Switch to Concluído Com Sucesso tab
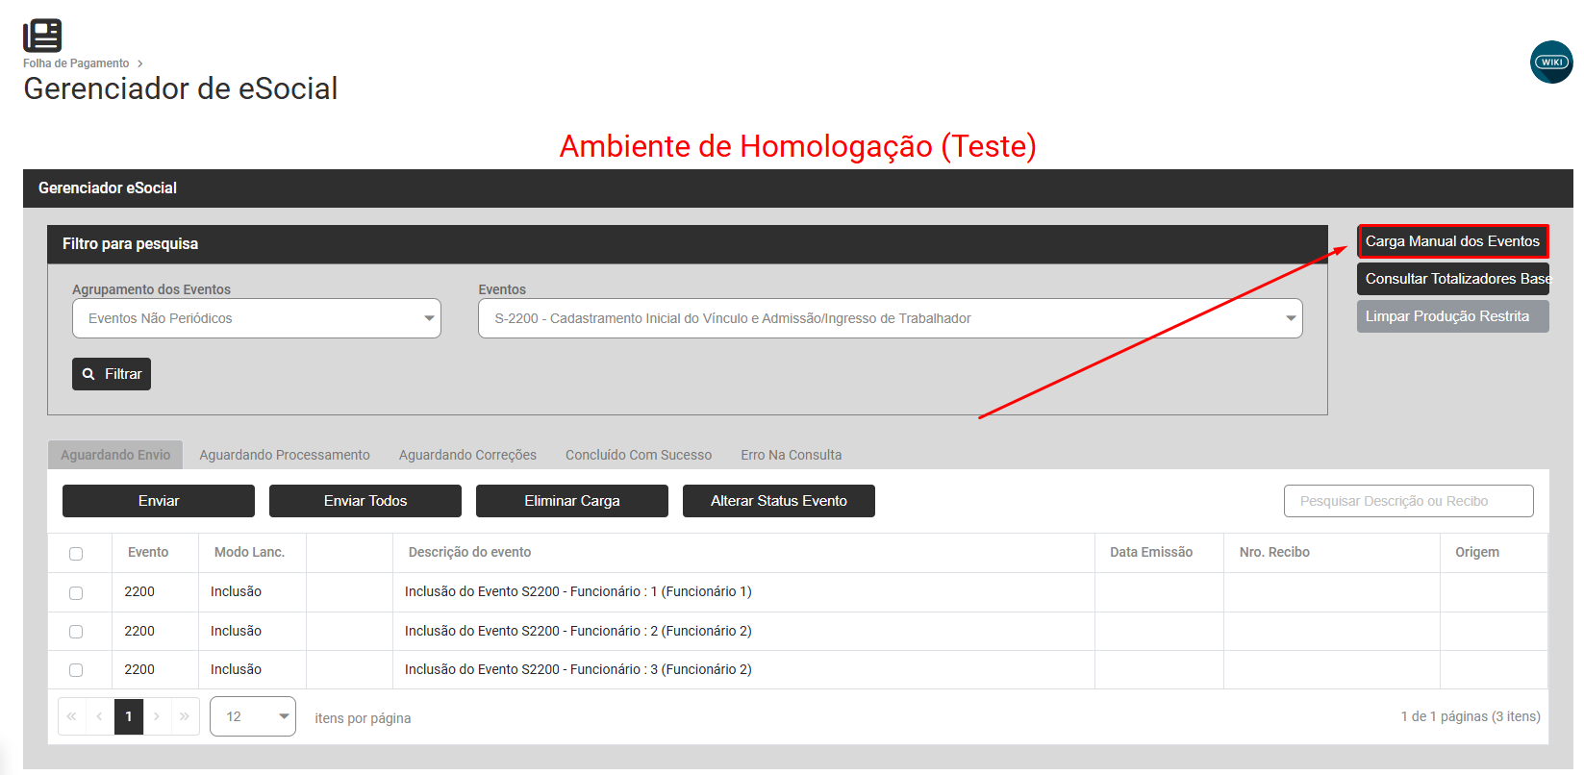 click(x=639, y=455)
